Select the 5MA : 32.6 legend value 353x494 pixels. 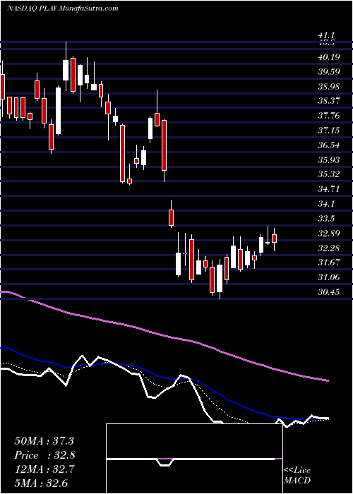point(41,483)
